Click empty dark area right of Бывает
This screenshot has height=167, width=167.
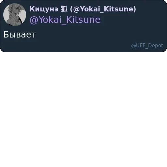tap(98, 34)
